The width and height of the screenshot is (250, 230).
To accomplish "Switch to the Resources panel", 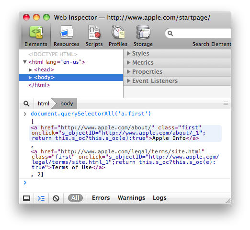I will (67, 36).
